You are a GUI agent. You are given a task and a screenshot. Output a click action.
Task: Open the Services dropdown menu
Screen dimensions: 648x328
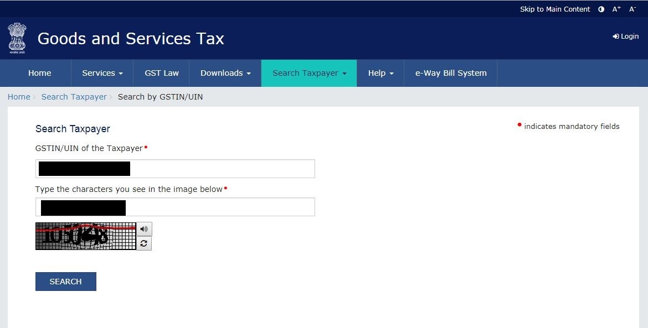click(x=101, y=73)
